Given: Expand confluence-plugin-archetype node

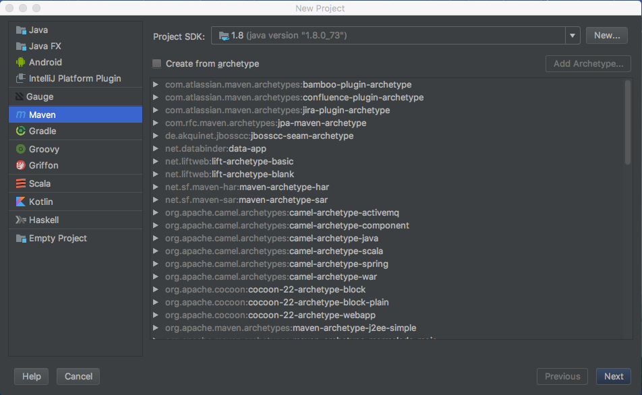Looking at the screenshot, I should pyautogui.click(x=156, y=97).
